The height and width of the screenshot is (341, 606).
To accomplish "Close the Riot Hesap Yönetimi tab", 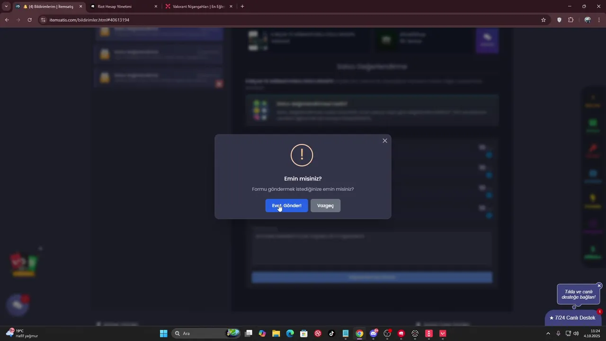I will click(156, 7).
